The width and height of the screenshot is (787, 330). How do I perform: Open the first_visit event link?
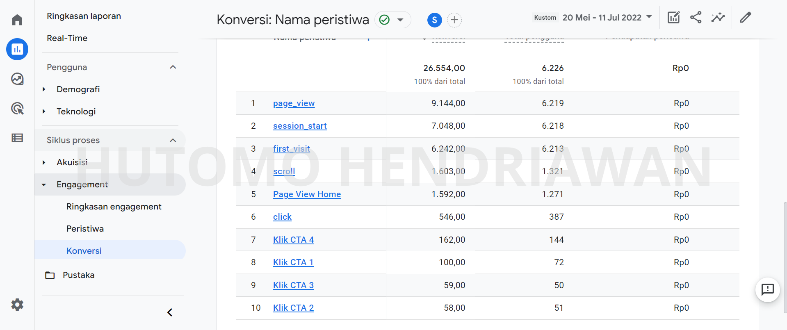pyautogui.click(x=292, y=149)
